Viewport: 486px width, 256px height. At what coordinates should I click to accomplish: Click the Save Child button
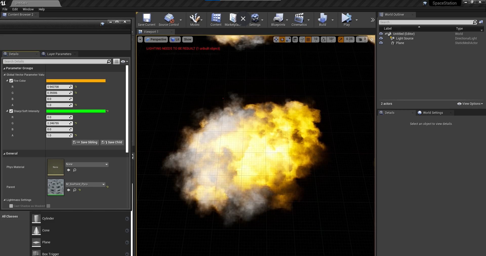pos(112,142)
